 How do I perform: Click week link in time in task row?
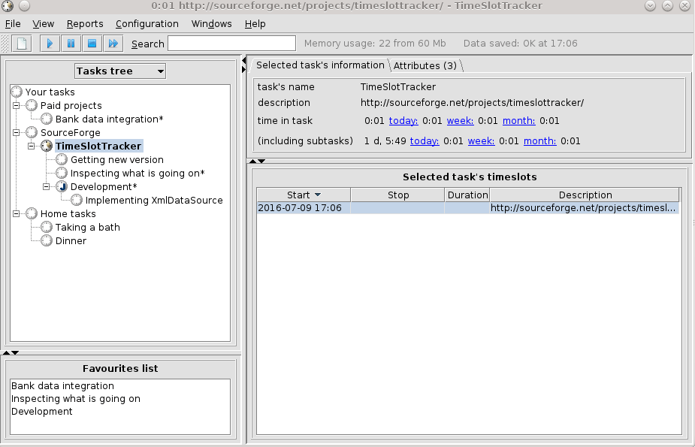click(460, 120)
